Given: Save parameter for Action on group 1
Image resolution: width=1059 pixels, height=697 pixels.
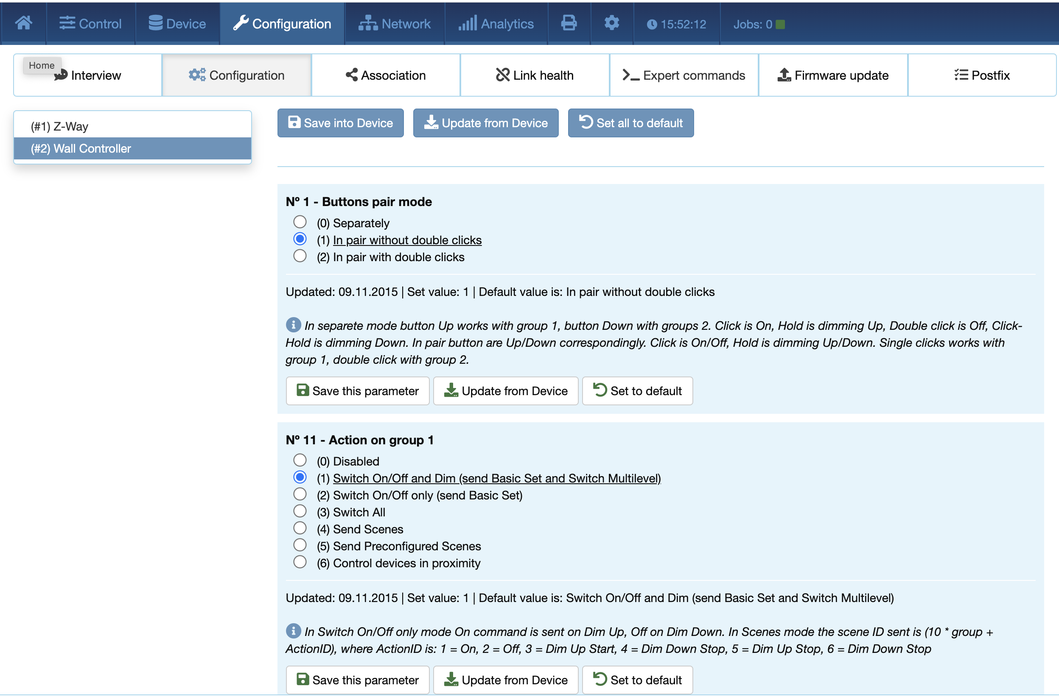Looking at the screenshot, I should click(x=358, y=680).
